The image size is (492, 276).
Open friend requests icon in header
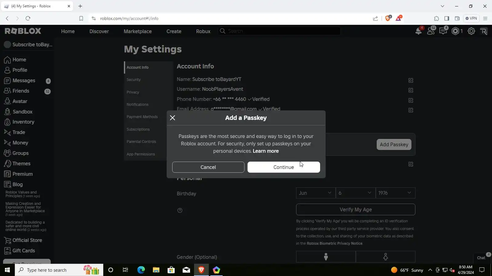[x=431, y=31]
